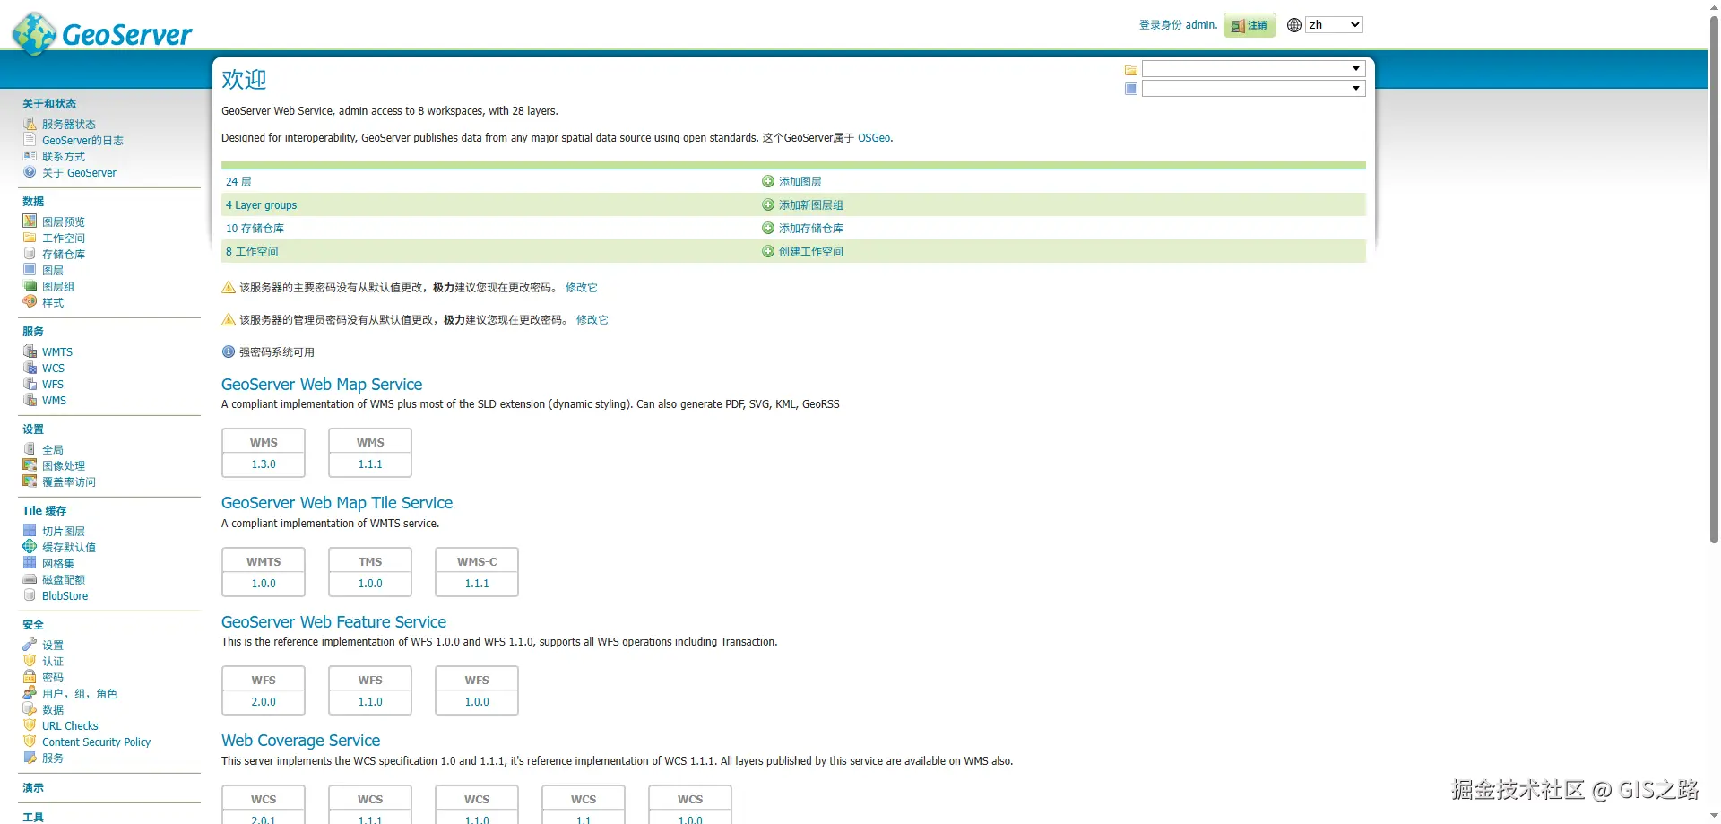The image size is (1721, 824).
Task: Click the workspaces folder icon (工作空间)
Action: point(30,238)
